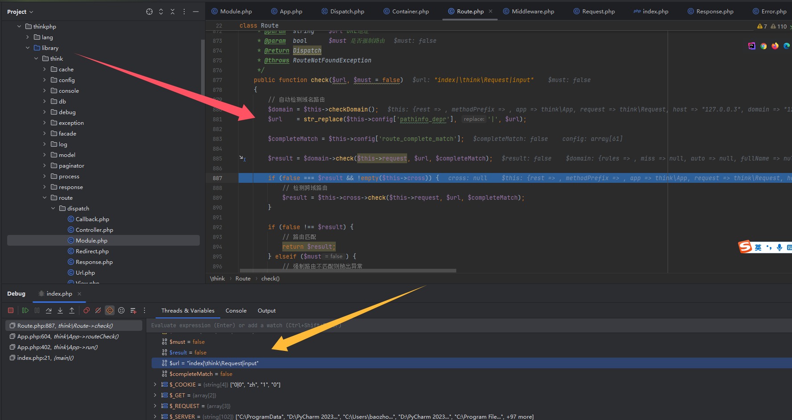Open View Breakpoints from debug toolbar
The height and width of the screenshot is (420, 792).
[87, 310]
